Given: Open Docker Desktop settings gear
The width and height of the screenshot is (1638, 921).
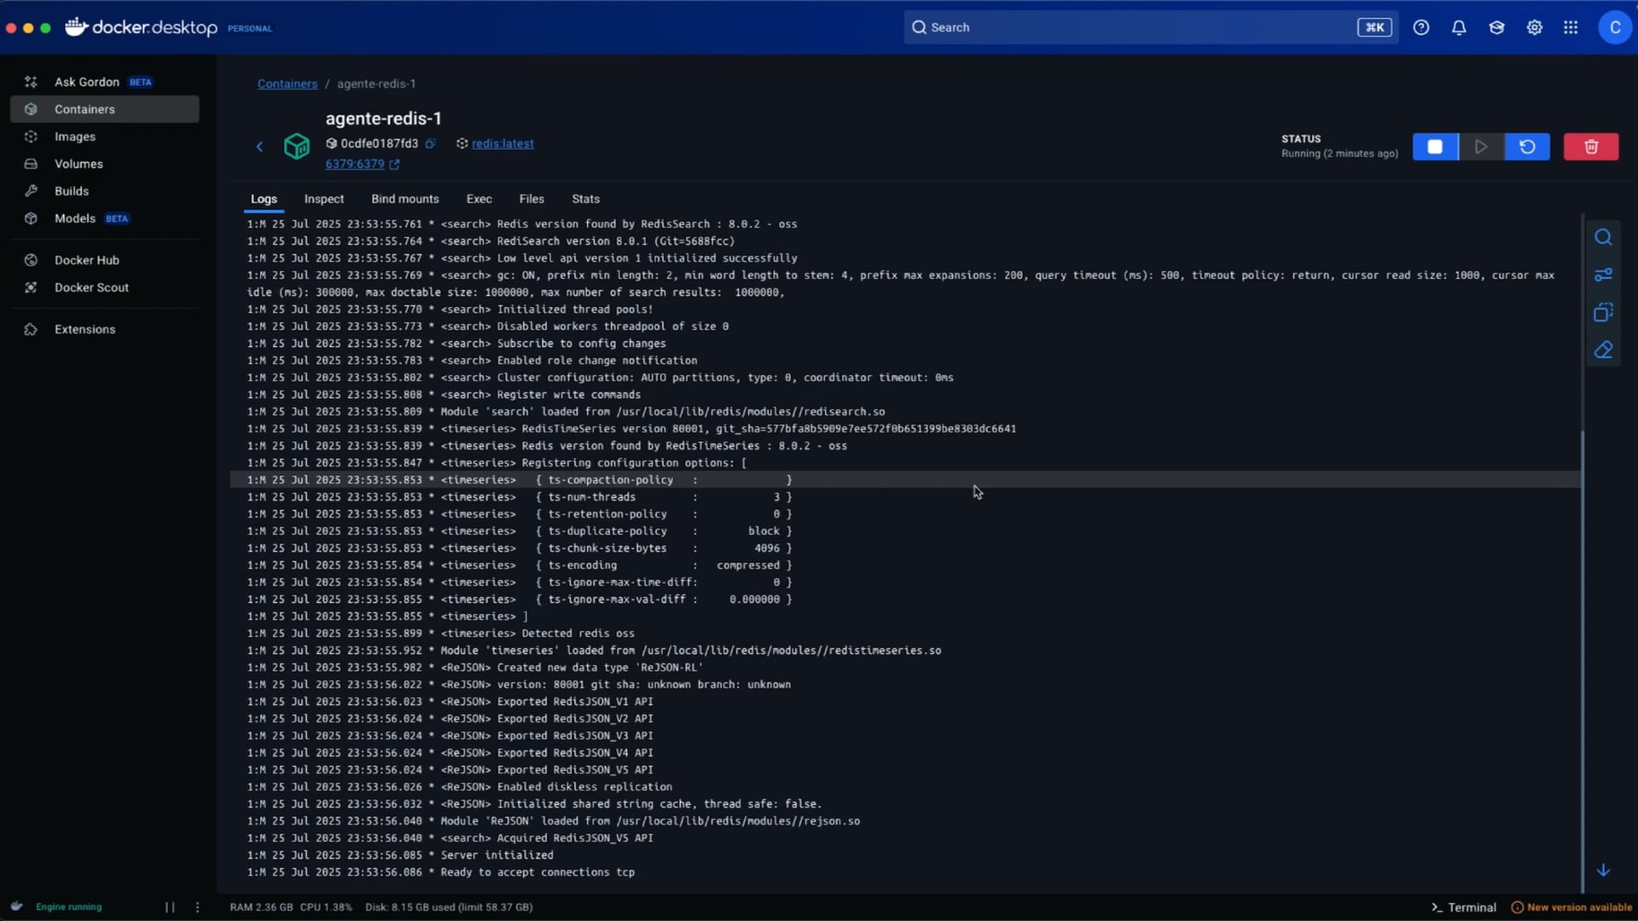Looking at the screenshot, I should click(1534, 27).
